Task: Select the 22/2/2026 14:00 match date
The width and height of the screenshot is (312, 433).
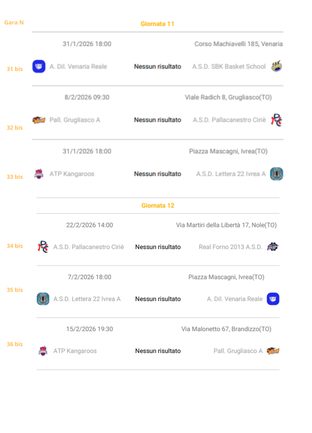Action: (x=89, y=225)
